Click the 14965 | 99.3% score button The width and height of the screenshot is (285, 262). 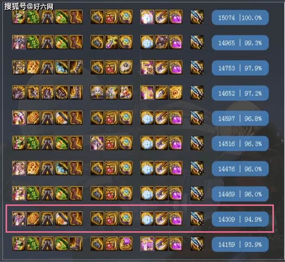[x=240, y=43]
